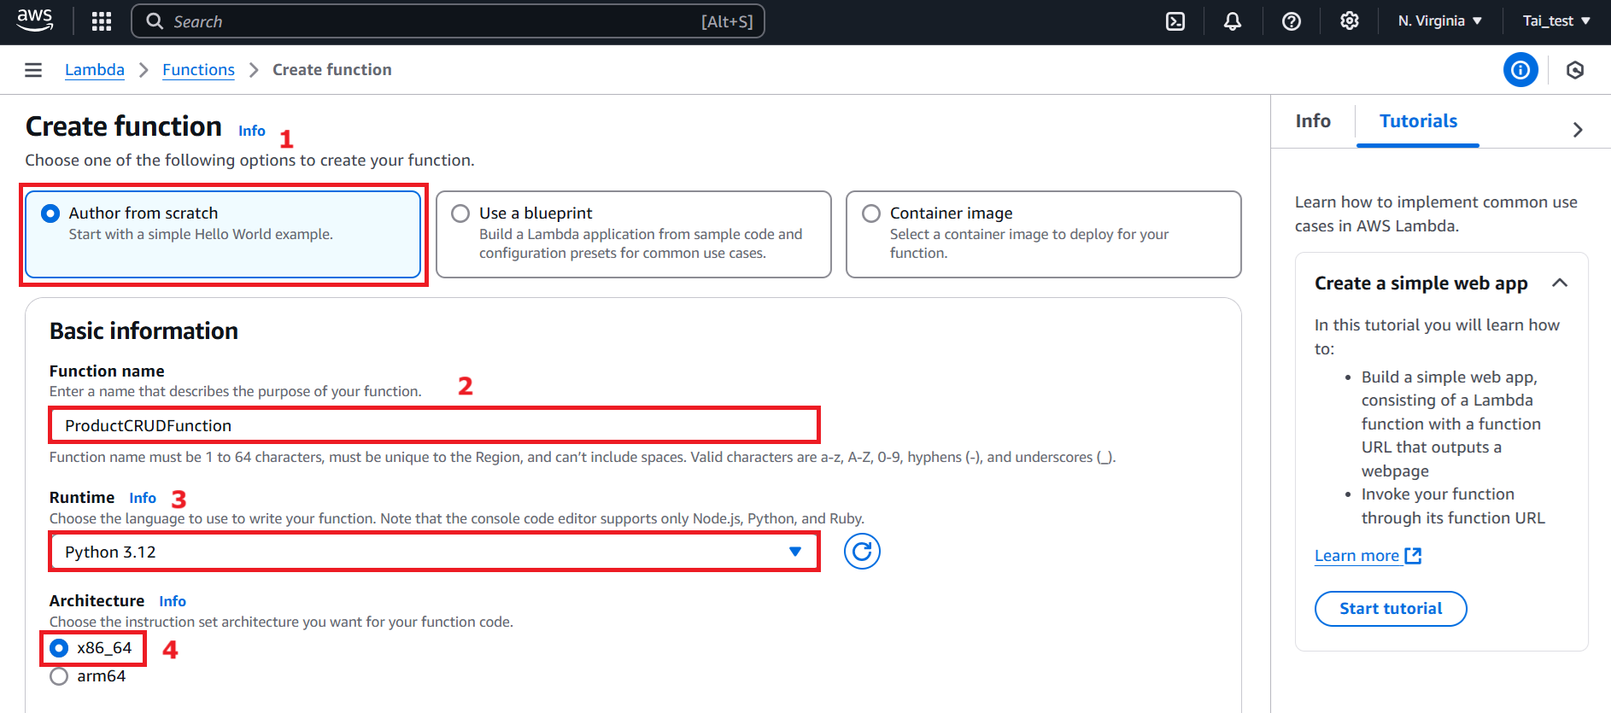Screen dimensions: 1611x713
Task: Click the external link icon beside Learn more
Action: 1414,556
